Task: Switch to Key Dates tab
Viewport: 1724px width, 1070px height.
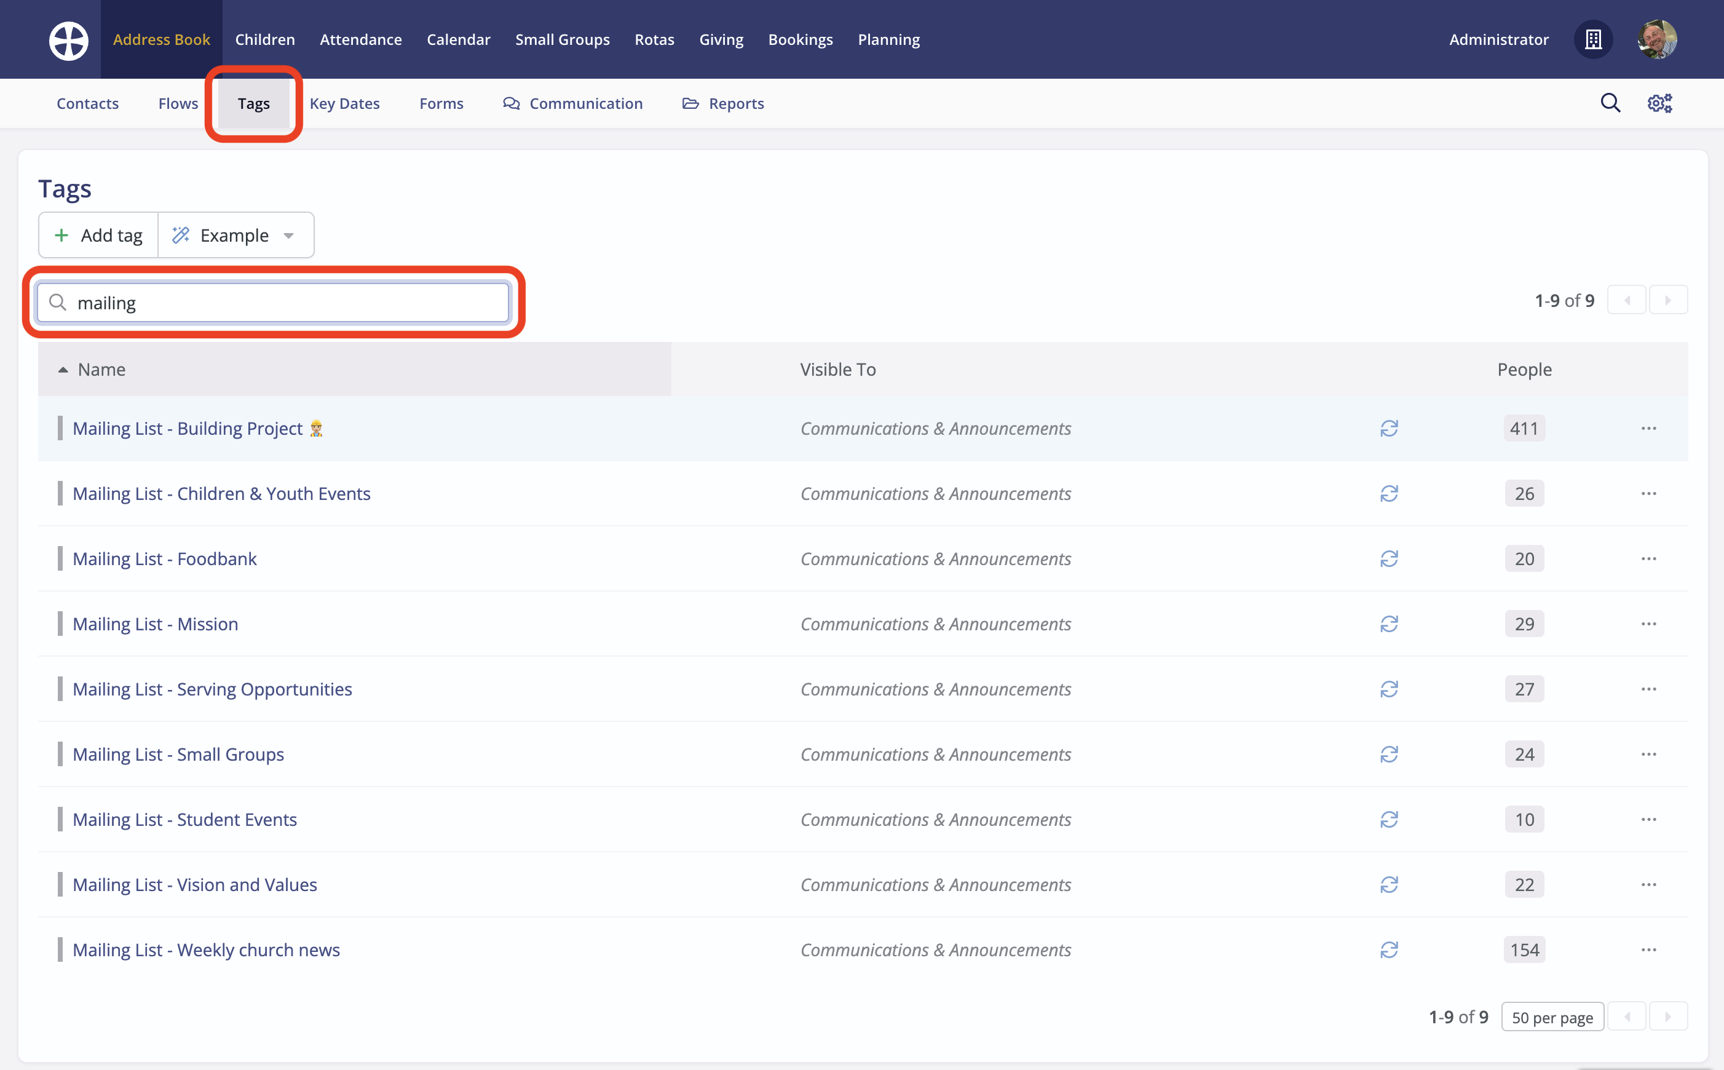Action: [x=344, y=104]
